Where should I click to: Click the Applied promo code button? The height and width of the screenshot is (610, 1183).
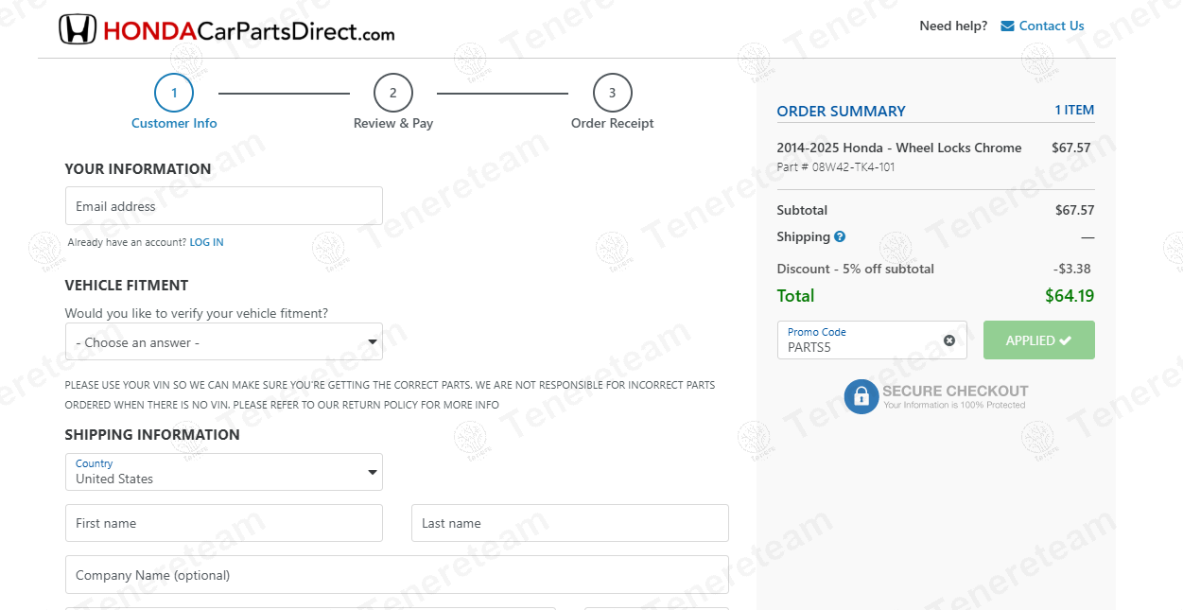(1038, 340)
